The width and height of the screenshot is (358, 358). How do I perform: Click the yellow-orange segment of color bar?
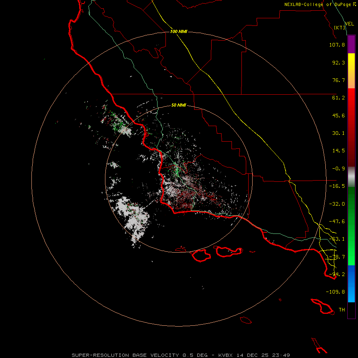tap(351, 71)
